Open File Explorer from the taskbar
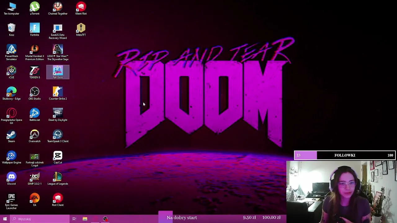The image size is (397, 223). [85, 219]
